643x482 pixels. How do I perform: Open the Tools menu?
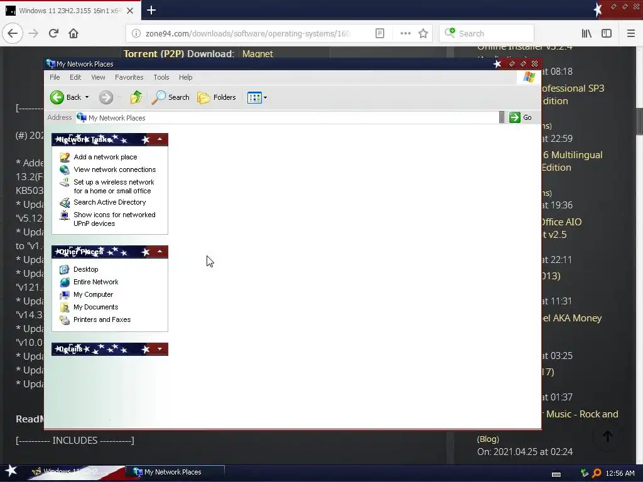(161, 77)
